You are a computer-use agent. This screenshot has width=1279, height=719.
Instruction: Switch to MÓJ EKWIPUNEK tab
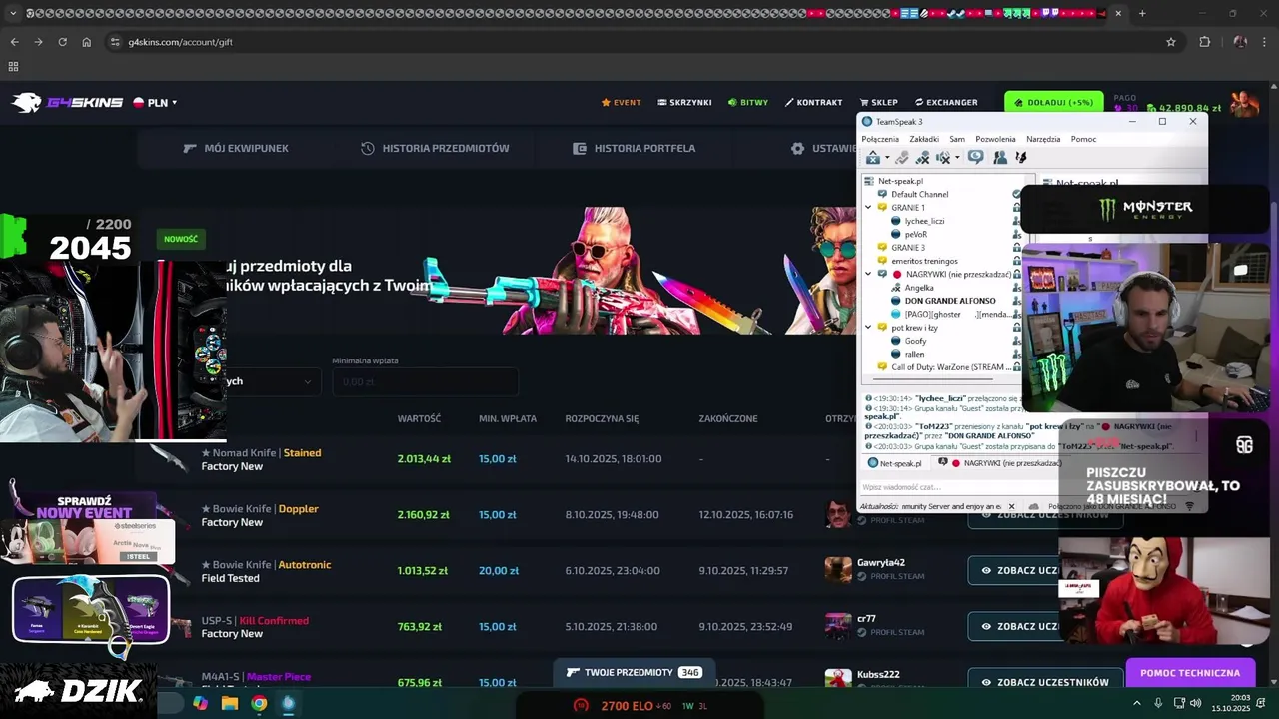236,148
